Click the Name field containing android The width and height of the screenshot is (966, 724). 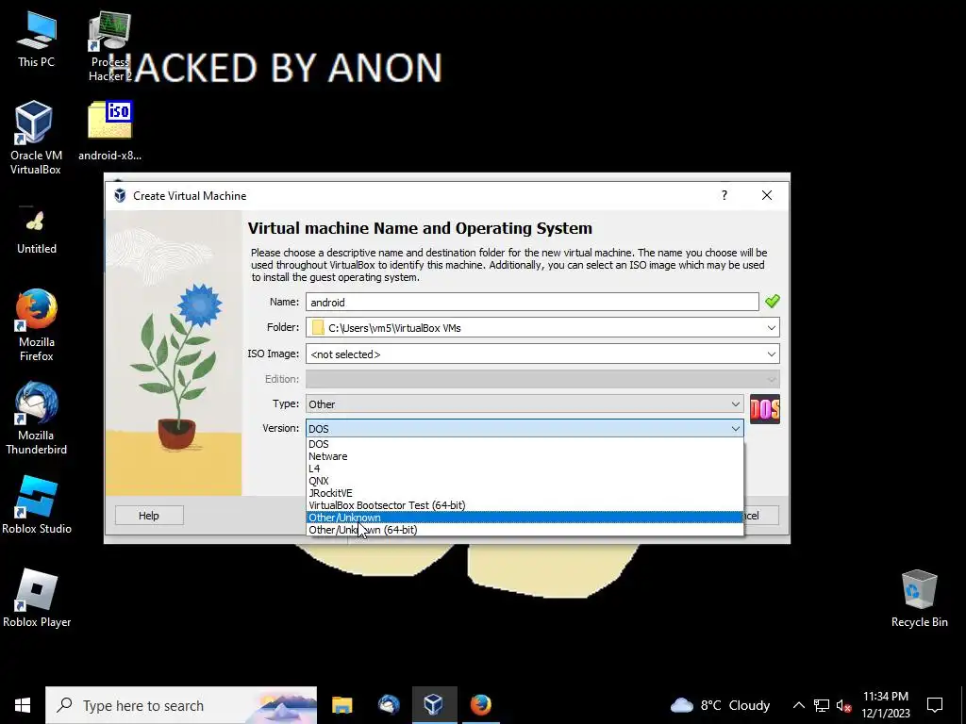point(532,302)
